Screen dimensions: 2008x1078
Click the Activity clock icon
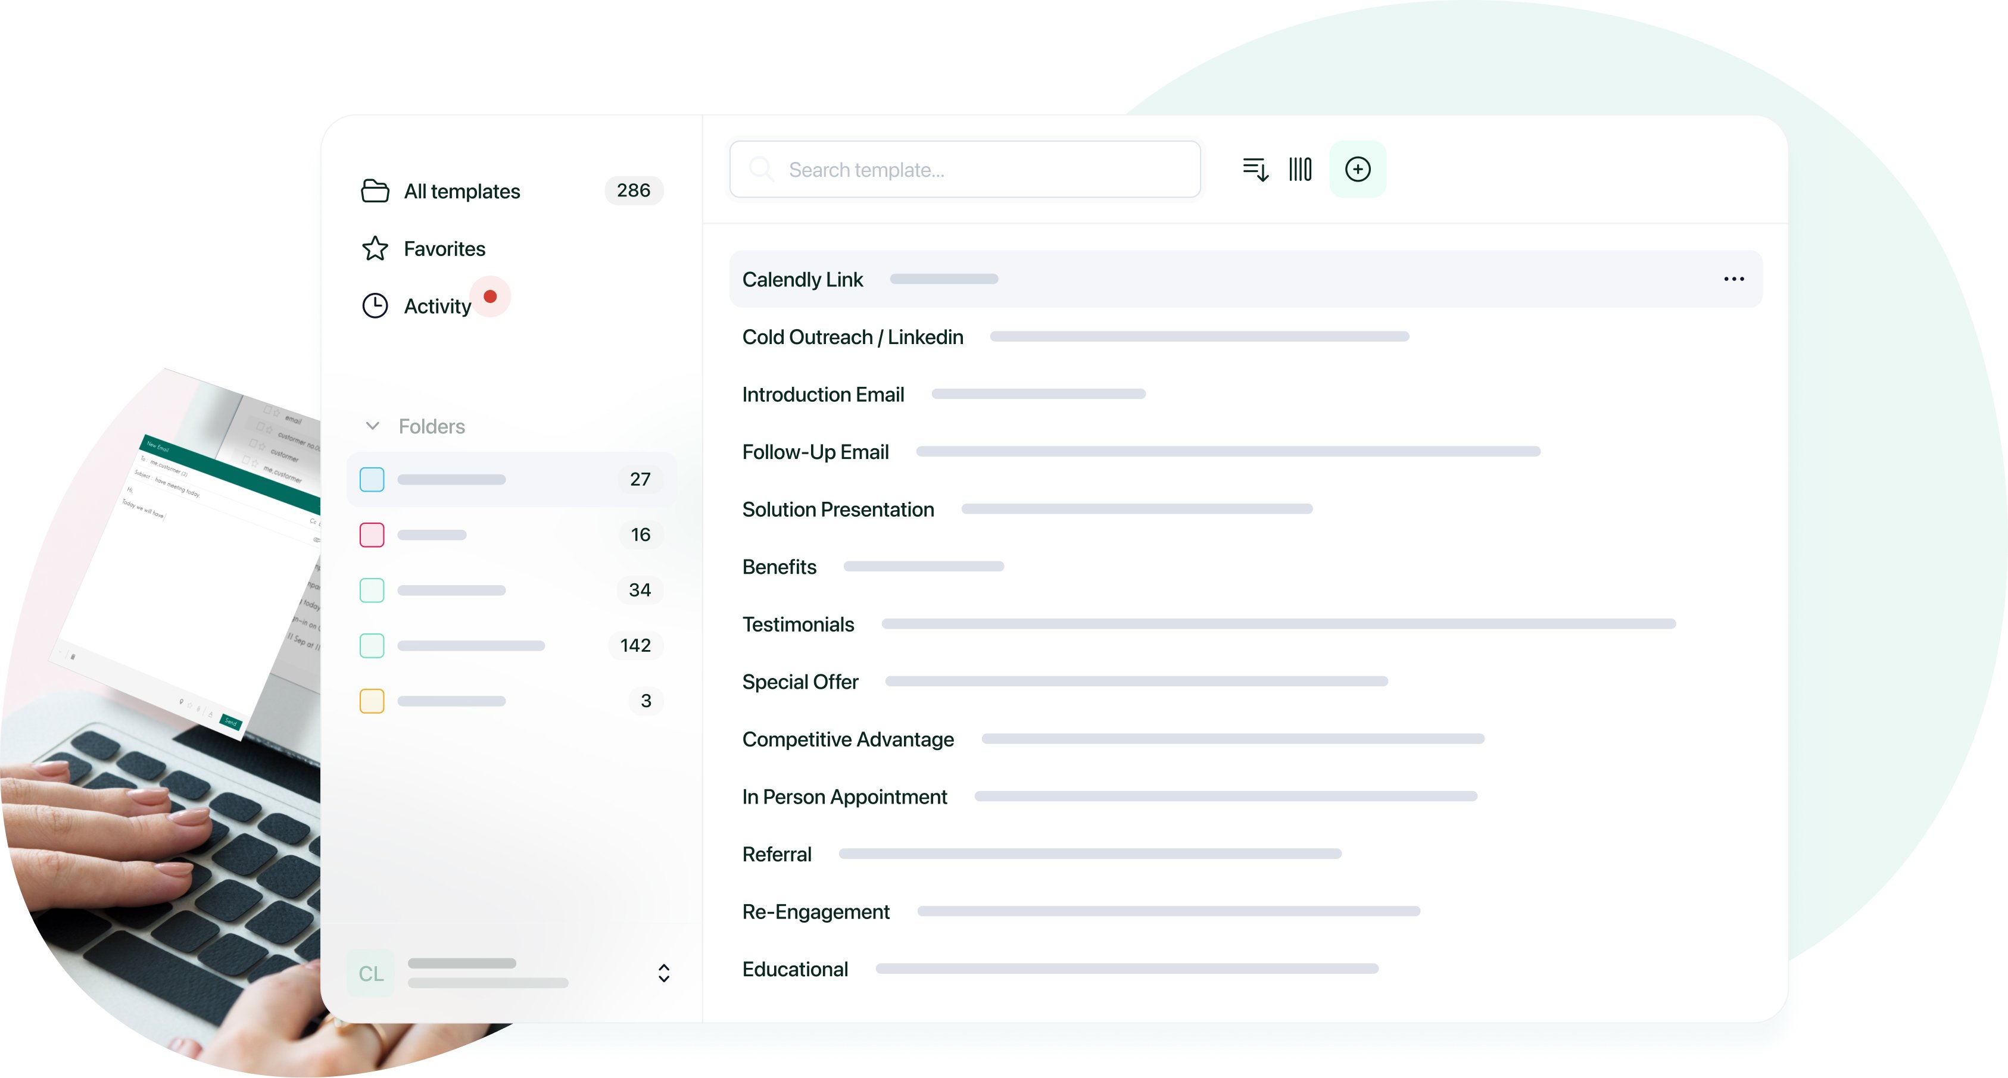[375, 305]
